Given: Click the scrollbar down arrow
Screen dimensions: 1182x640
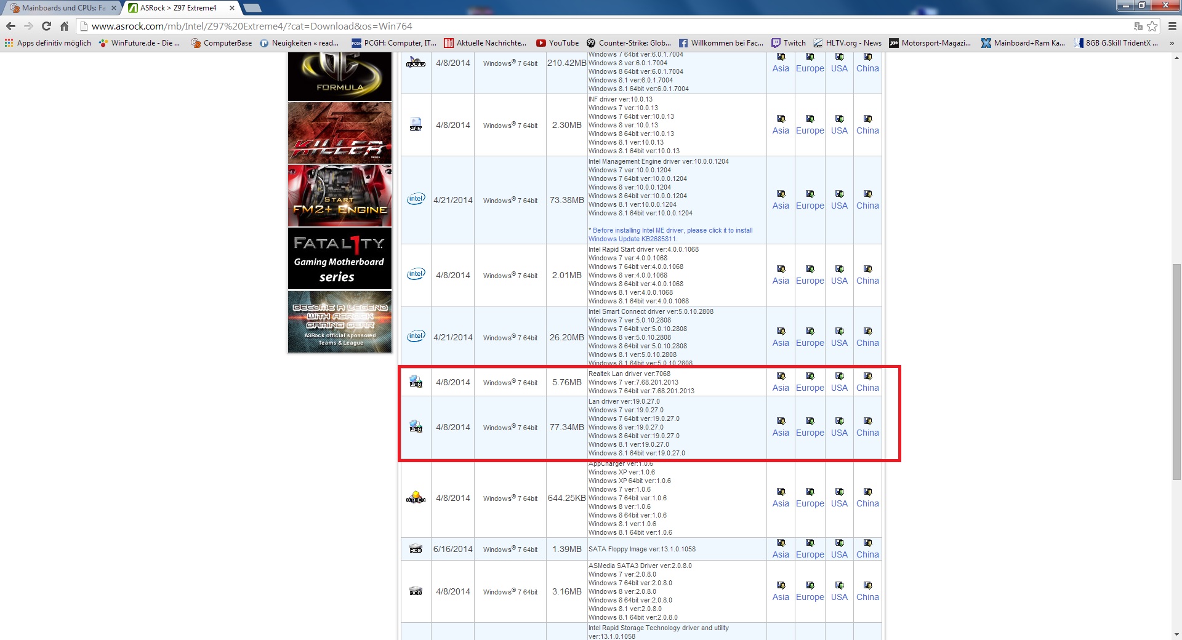Looking at the screenshot, I should pyautogui.click(x=1176, y=634).
